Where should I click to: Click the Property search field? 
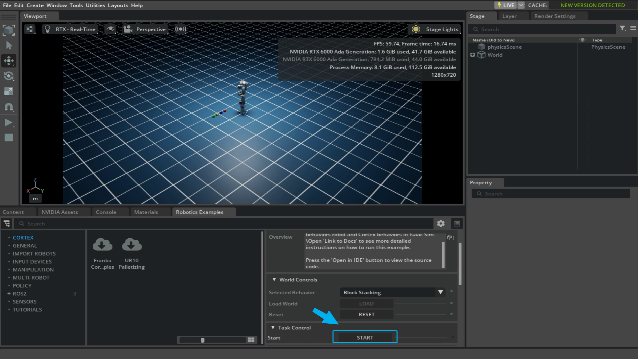coord(551,194)
